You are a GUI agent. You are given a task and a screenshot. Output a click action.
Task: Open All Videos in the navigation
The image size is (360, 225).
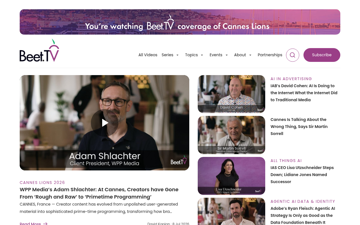point(148,55)
